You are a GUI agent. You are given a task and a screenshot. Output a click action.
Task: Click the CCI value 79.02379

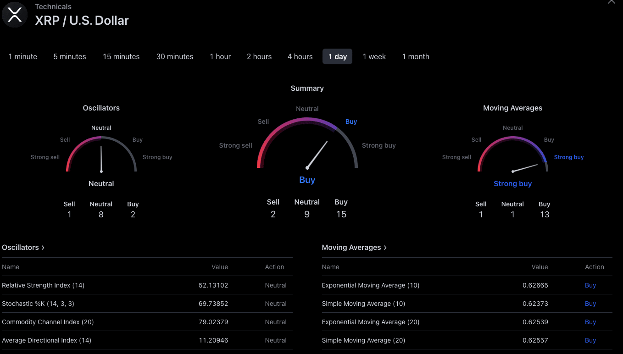click(x=213, y=322)
